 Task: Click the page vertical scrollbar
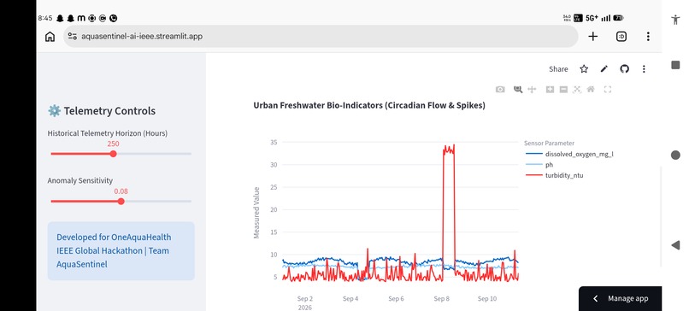tap(660, 216)
